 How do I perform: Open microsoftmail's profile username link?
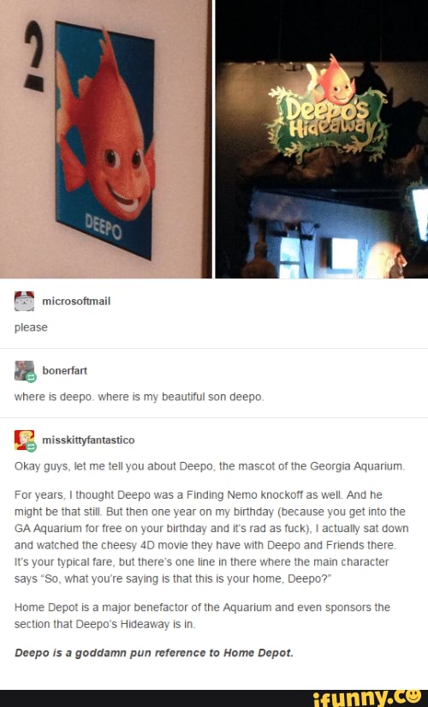pyautogui.click(x=76, y=301)
